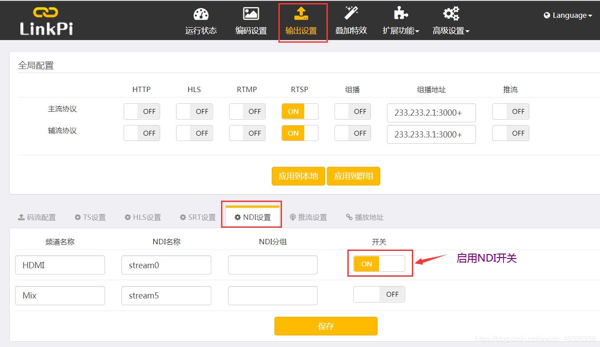Open the Language dropdown
Screen dimensions: 600x347
(568, 16)
